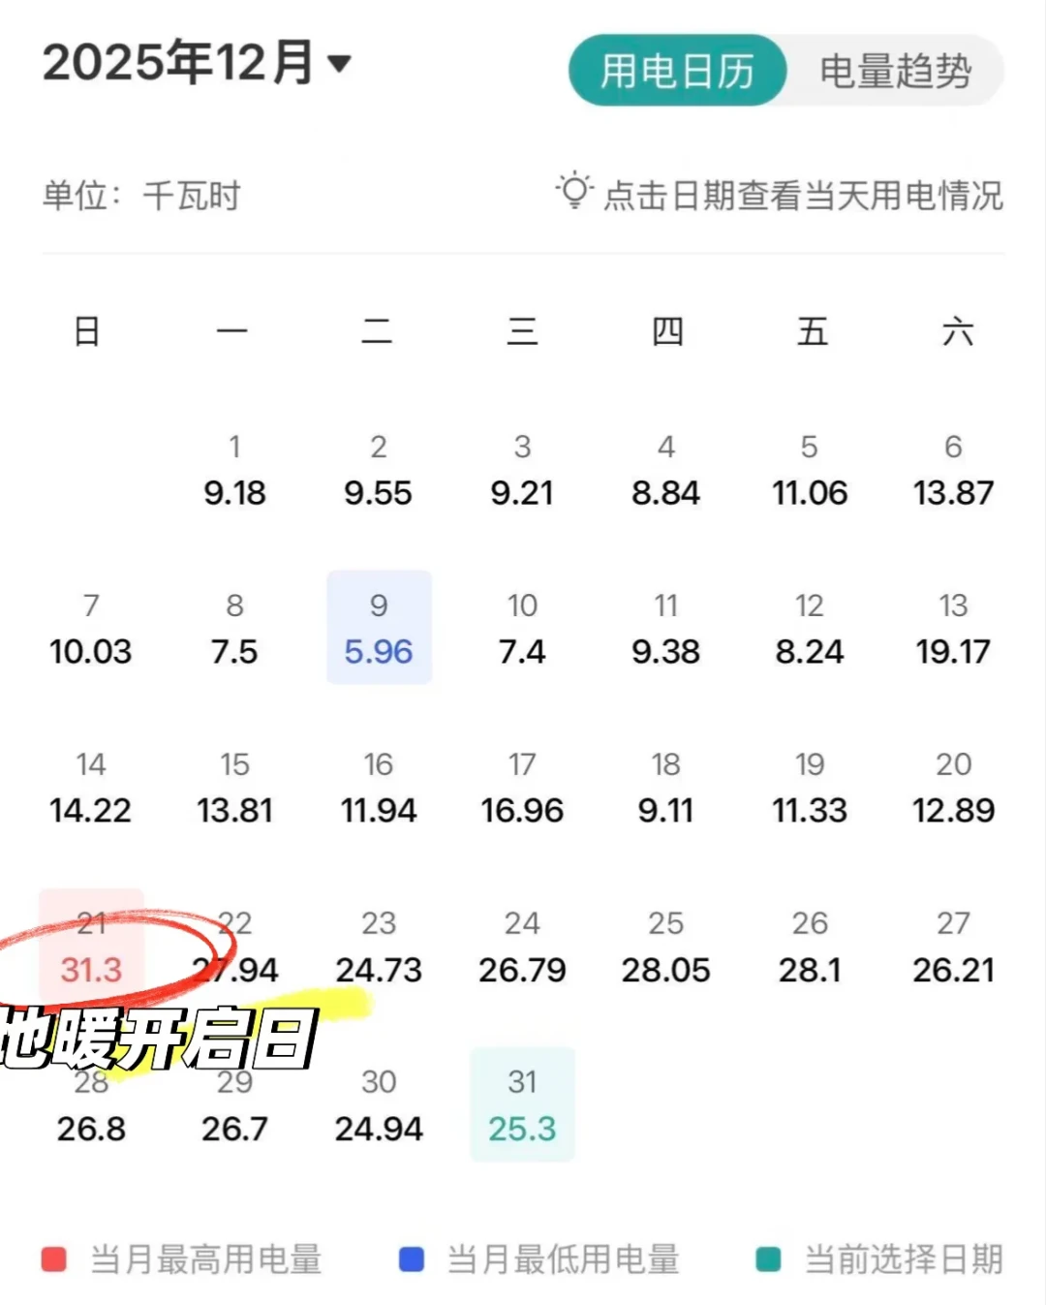
Task: Select December 24 with 26.79
Action: point(522,947)
